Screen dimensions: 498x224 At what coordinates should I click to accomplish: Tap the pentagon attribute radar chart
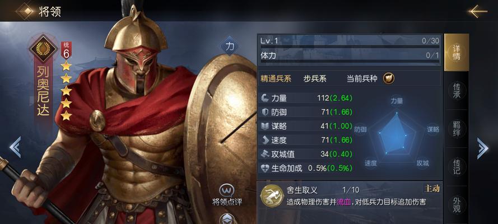tap(397, 134)
